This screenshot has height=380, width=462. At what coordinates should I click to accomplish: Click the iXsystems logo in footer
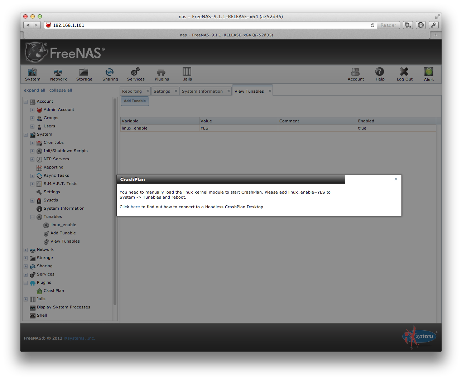(419, 337)
